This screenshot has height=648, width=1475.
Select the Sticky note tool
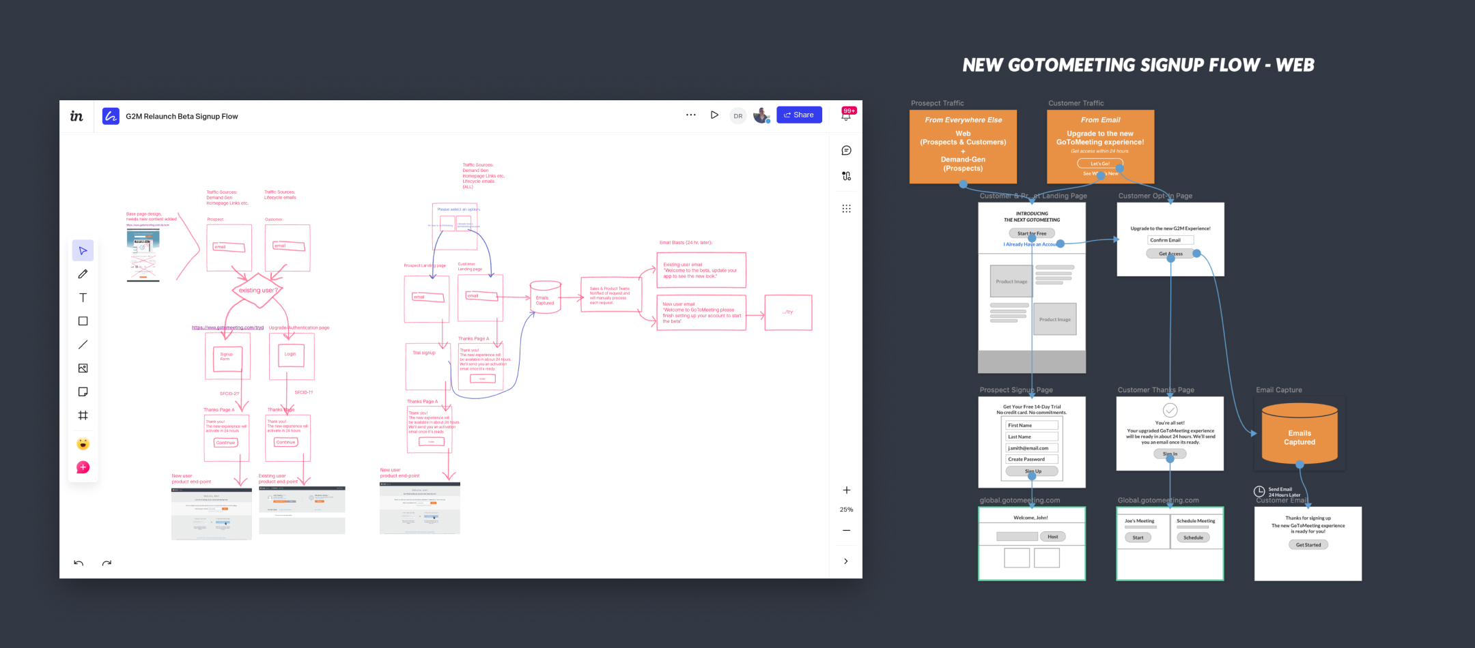click(83, 392)
